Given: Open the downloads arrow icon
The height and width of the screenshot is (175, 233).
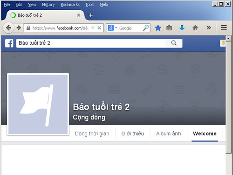Looking at the screenshot, I should tap(182, 28).
